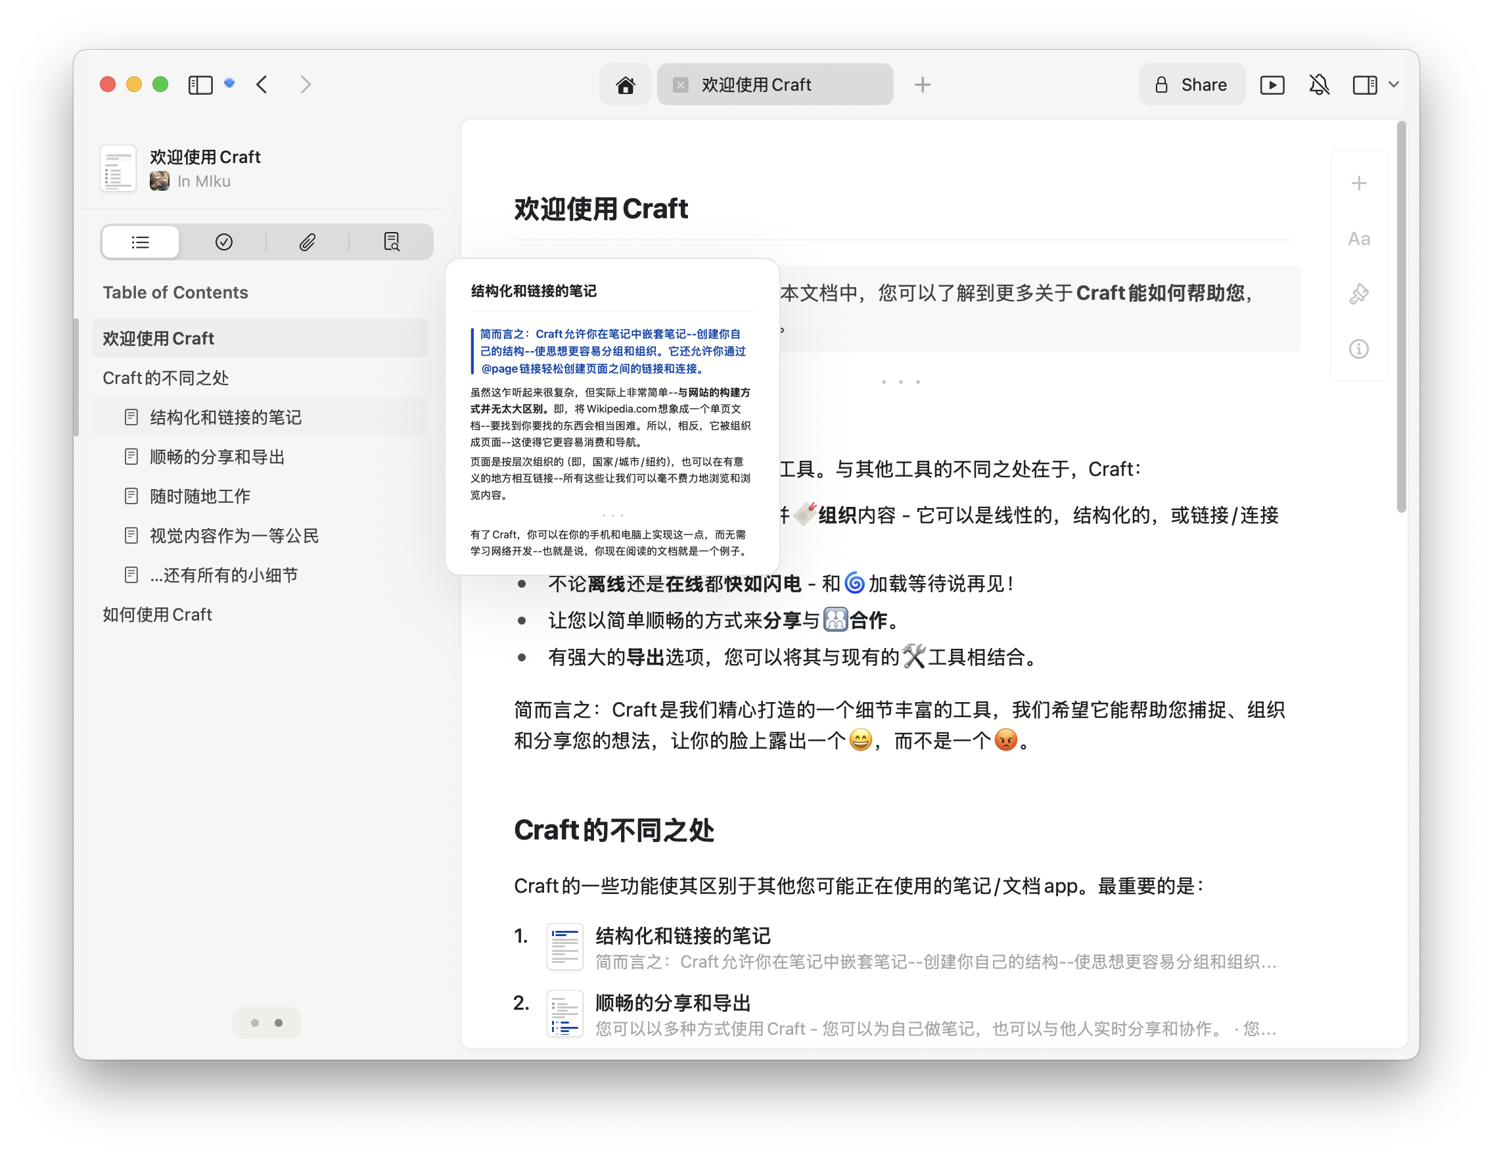
Task: Open the 顺畅的分享和导出 page card icon
Action: point(564,1014)
